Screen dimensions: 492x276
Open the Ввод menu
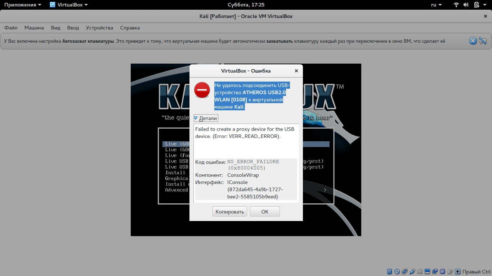tap(73, 28)
